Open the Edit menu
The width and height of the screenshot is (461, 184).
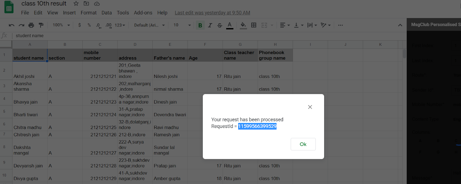point(38,13)
